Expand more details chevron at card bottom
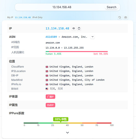136x139 pixels. (x=68, y=133)
